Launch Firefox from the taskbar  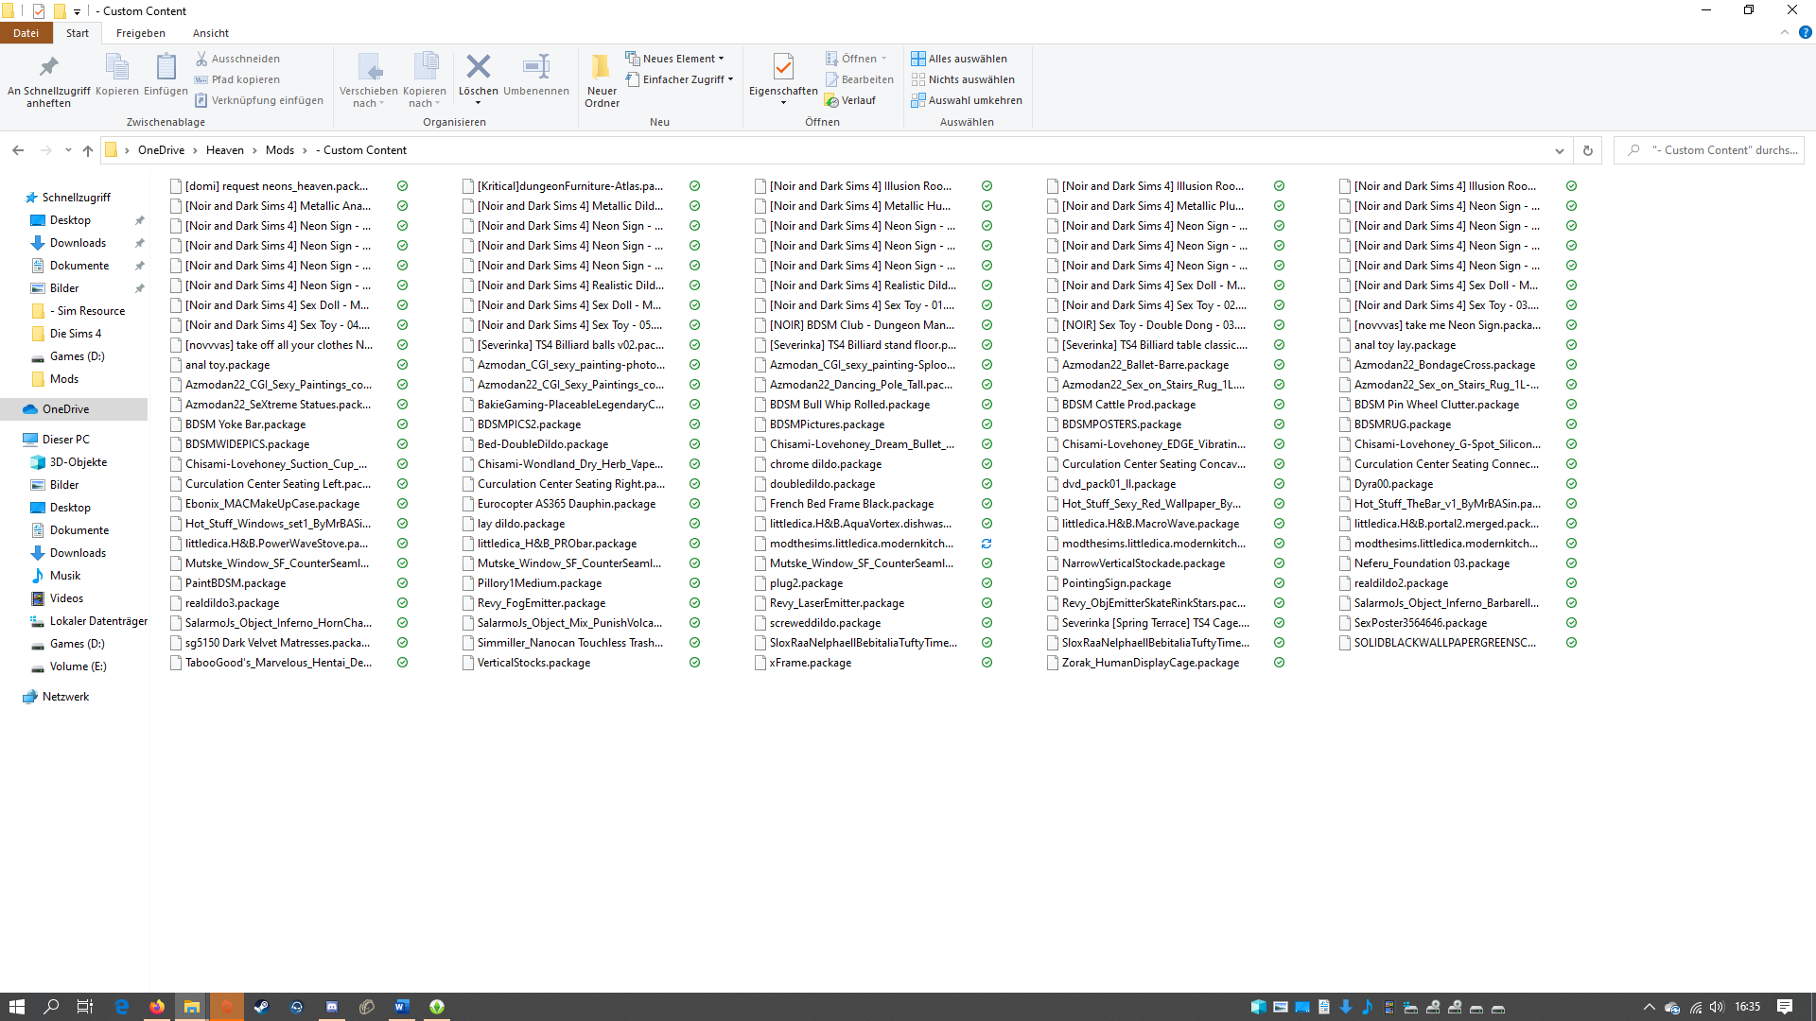(156, 1007)
